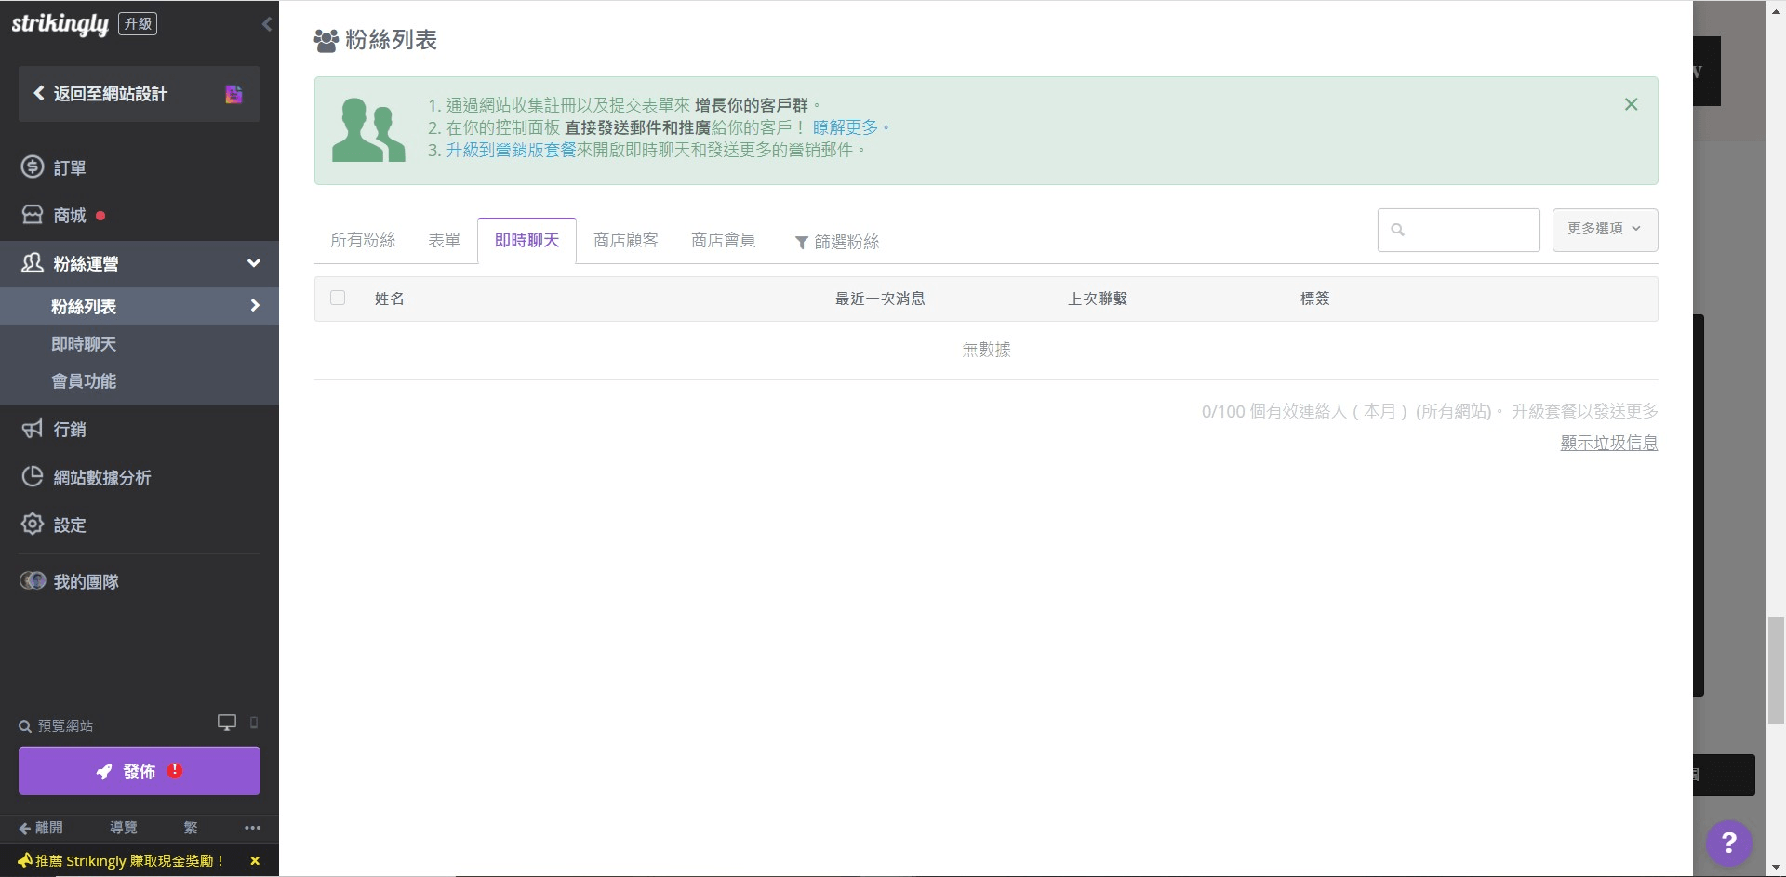The height and width of the screenshot is (877, 1786).
Task: Dismiss the green tips banner
Action: 1631,104
